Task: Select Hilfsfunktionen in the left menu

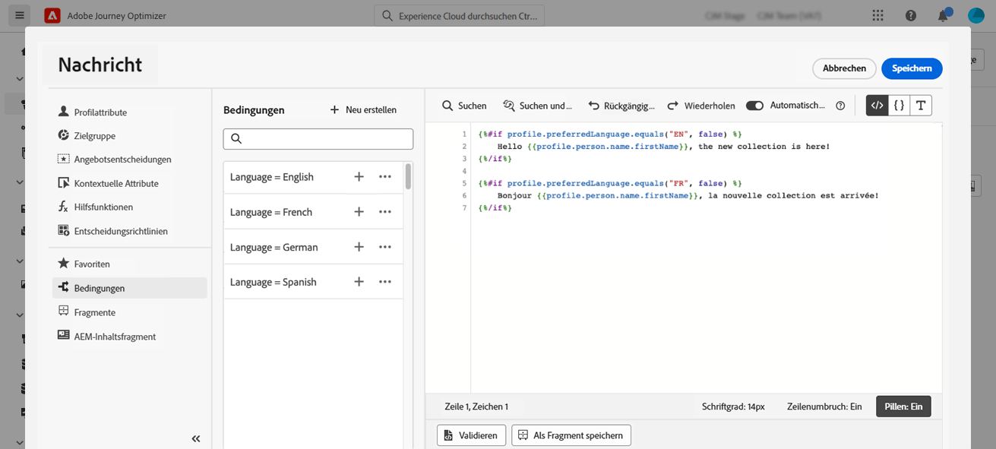Action: 103,207
